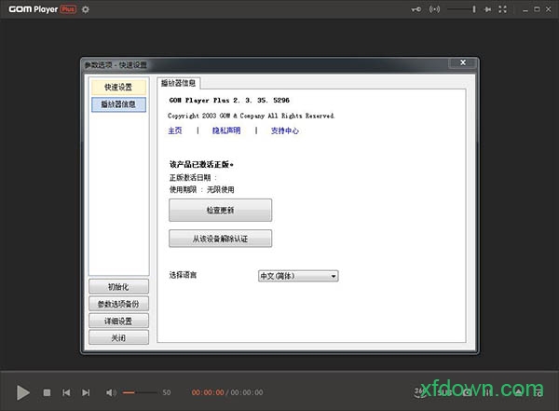Click the key license icon in the title bar

(416, 9)
